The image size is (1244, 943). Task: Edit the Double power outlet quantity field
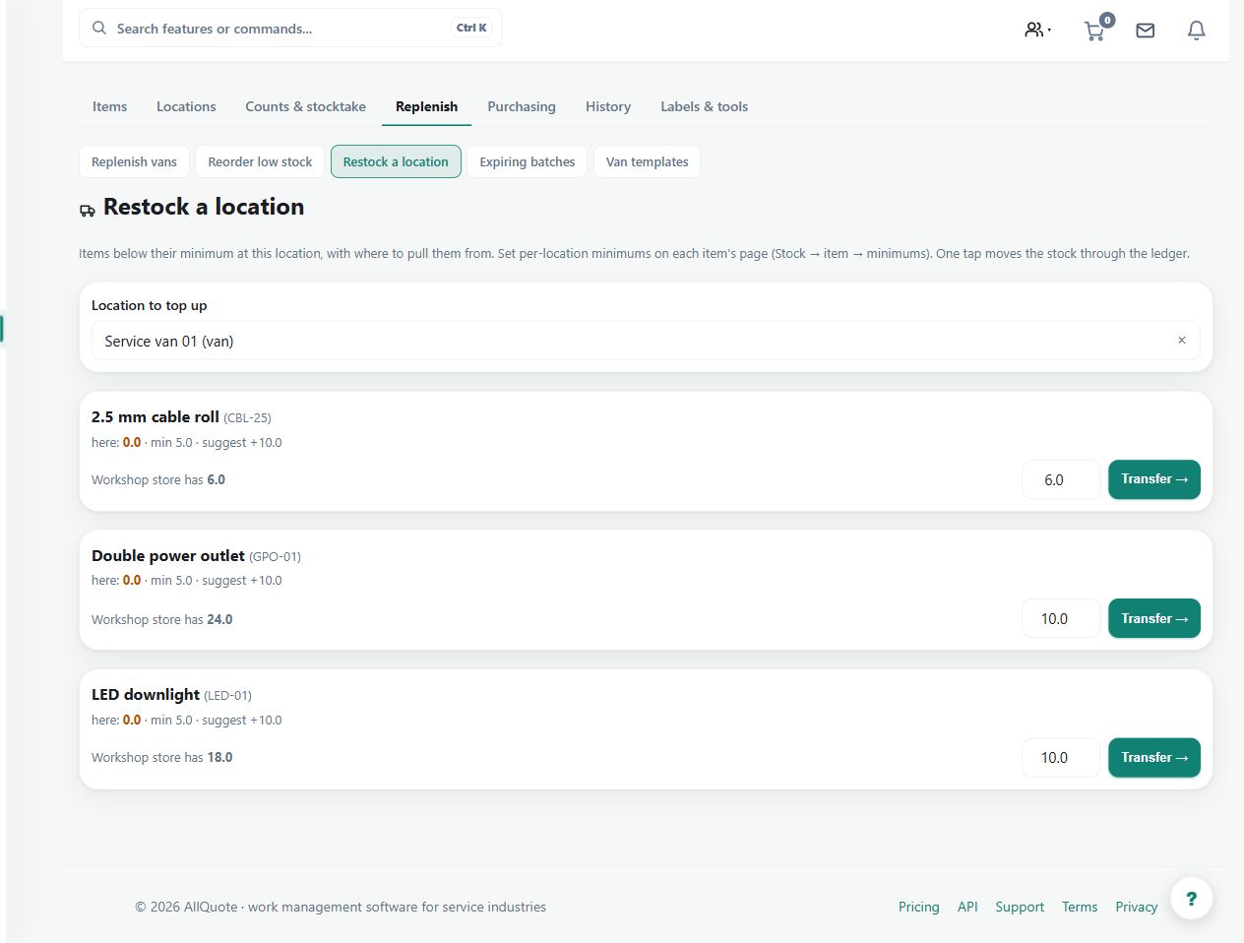[1061, 618]
